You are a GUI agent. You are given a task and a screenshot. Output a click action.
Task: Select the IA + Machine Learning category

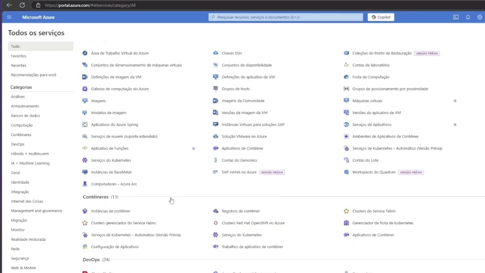[30, 163]
